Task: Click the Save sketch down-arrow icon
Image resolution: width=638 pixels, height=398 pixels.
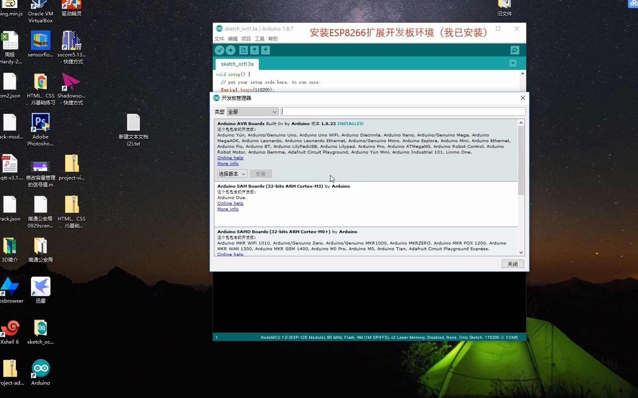Action: pos(265,50)
